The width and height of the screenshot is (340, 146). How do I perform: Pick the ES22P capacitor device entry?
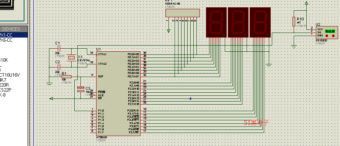[6, 90]
